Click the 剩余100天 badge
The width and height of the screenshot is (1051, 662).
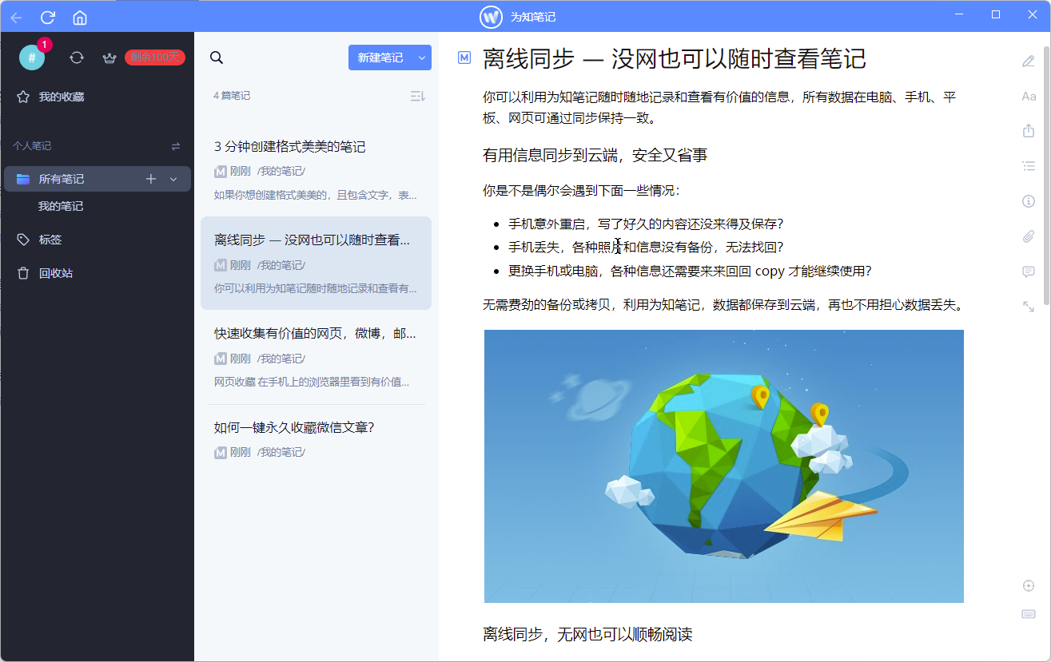(x=155, y=57)
